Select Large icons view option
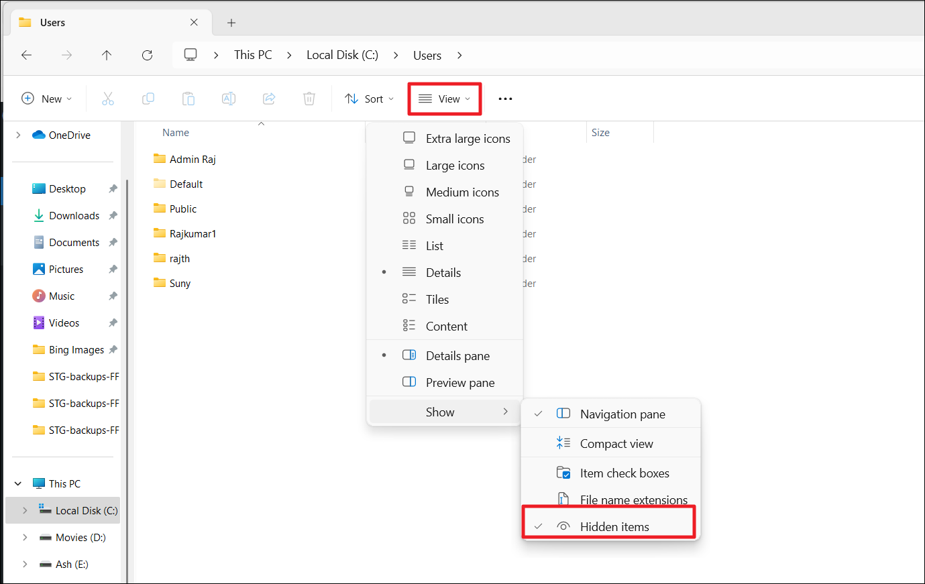Screen dimensions: 925x584 (455, 166)
